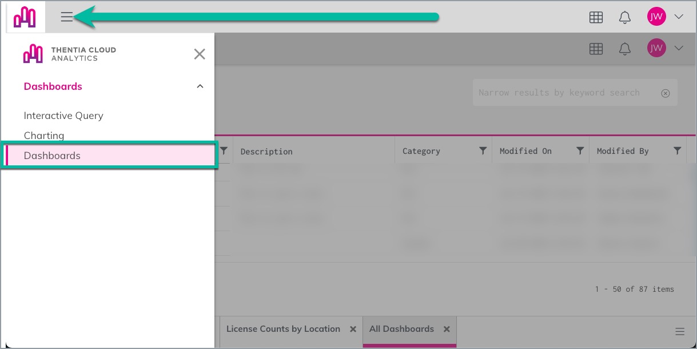The height and width of the screenshot is (349, 697).
Task: Switch to All Dashboards tab
Action: 401,329
